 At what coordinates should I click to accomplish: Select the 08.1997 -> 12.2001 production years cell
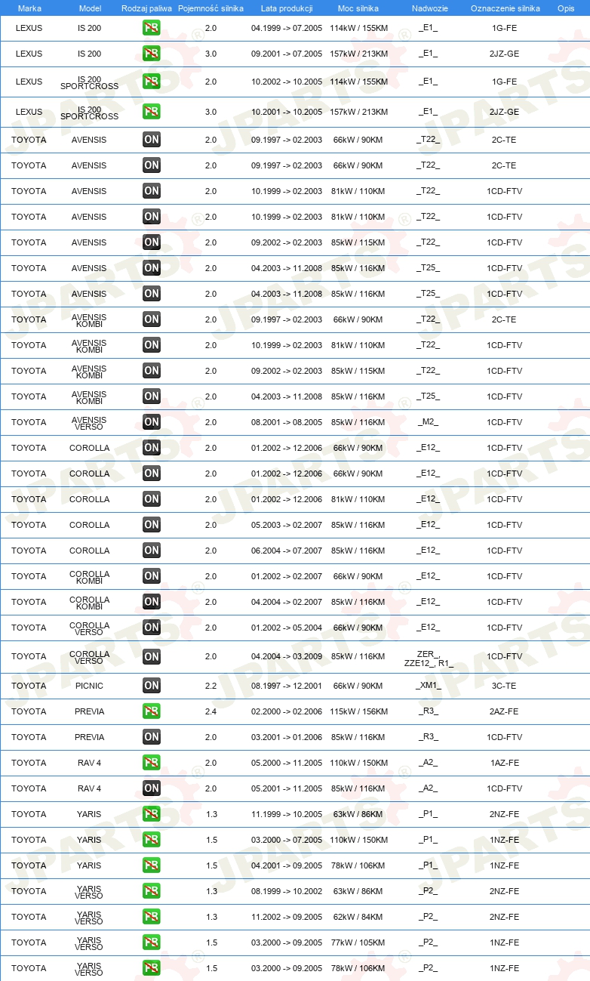pos(287,686)
